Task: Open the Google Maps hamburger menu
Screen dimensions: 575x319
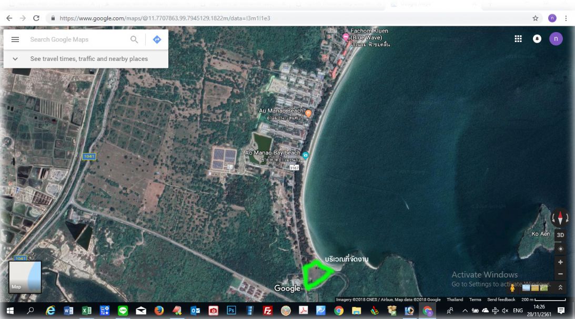Action: 15,39
